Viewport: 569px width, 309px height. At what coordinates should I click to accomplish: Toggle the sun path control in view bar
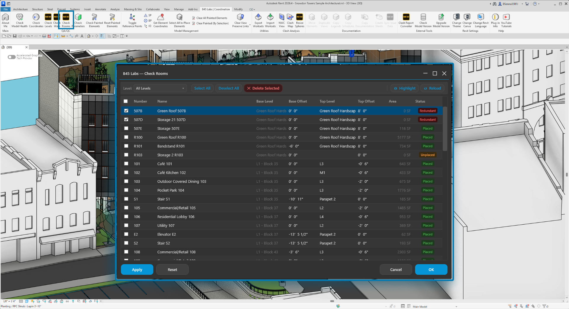[33, 301]
